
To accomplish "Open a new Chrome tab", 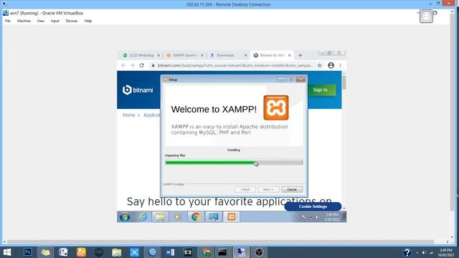I will 300,55.
